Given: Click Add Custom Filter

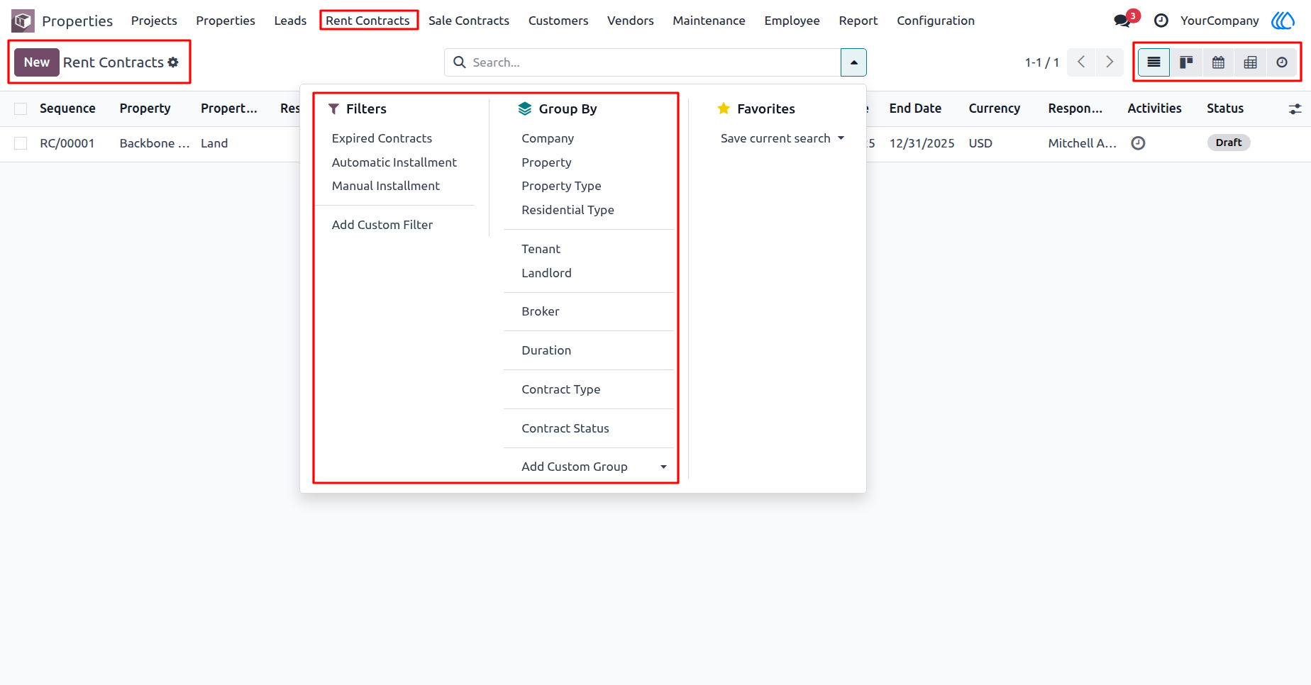Looking at the screenshot, I should coord(382,225).
